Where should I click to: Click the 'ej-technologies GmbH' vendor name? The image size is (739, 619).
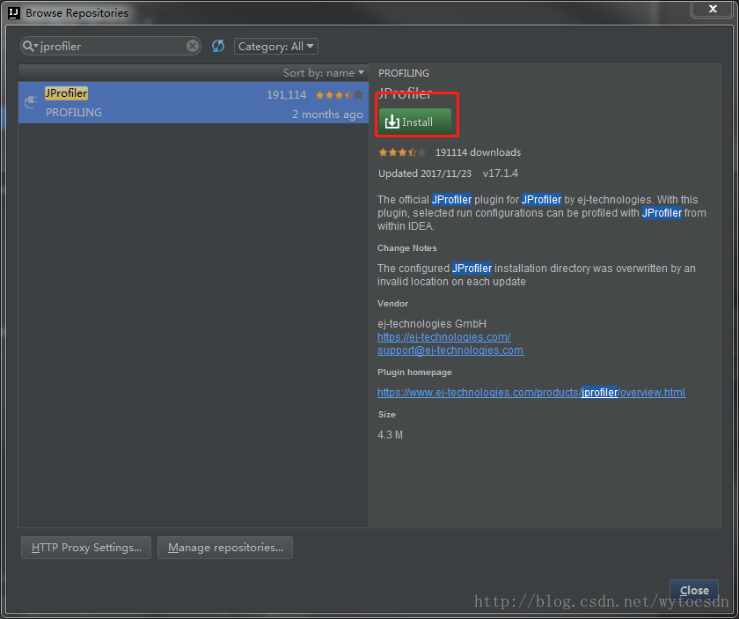click(x=432, y=324)
